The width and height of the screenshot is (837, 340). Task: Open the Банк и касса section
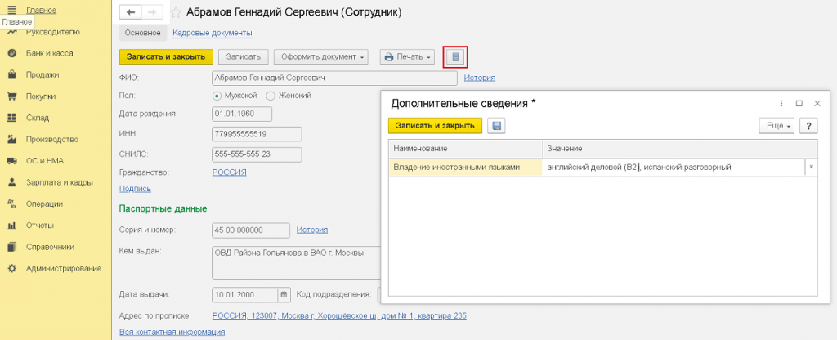(49, 53)
